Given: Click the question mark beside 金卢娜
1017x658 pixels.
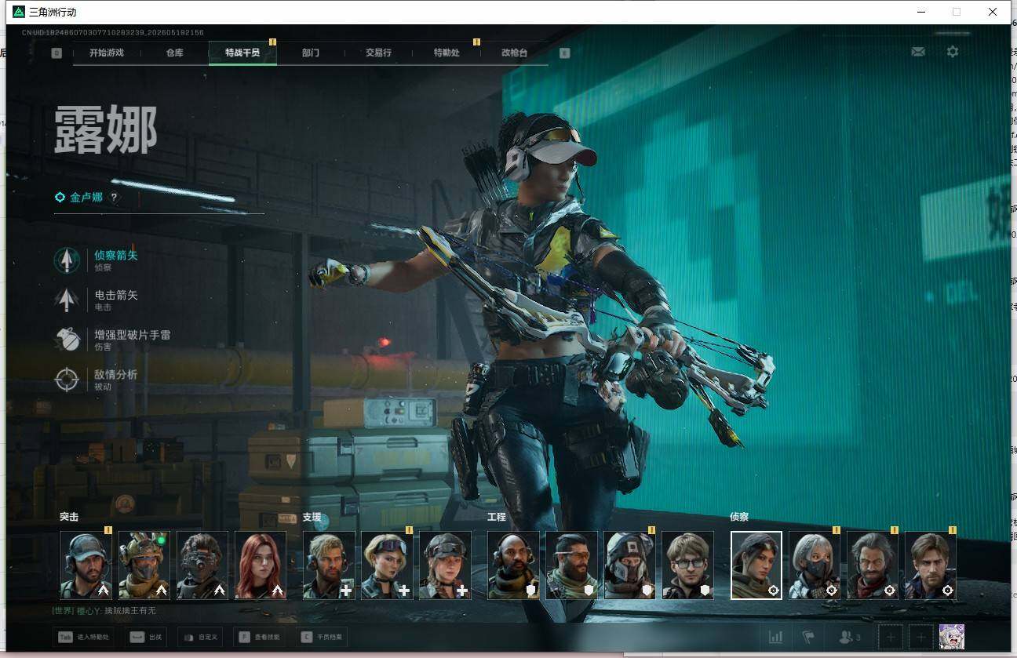Looking at the screenshot, I should coord(114,198).
